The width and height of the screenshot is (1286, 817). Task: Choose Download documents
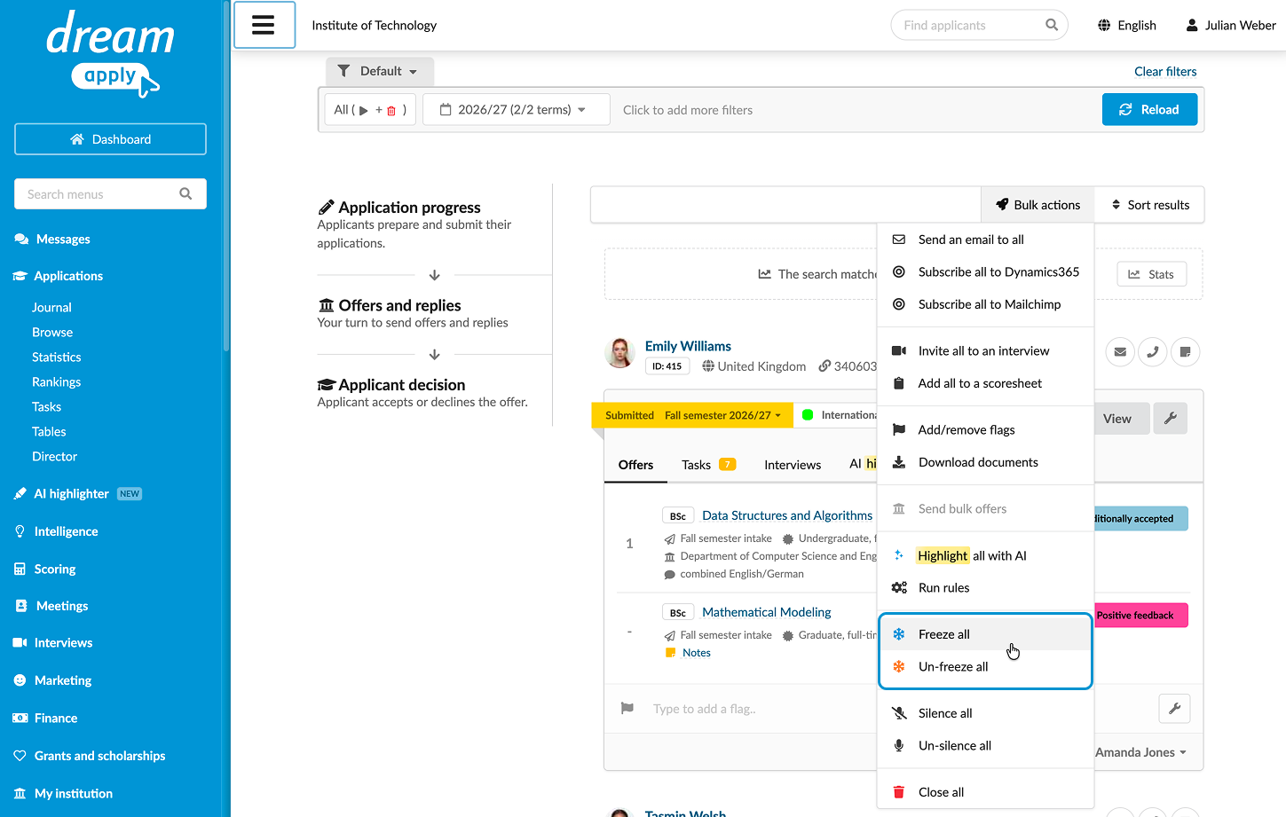pyautogui.click(x=985, y=462)
